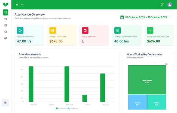
Task: Expand the date range caret arrow
Action: (170, 17)
